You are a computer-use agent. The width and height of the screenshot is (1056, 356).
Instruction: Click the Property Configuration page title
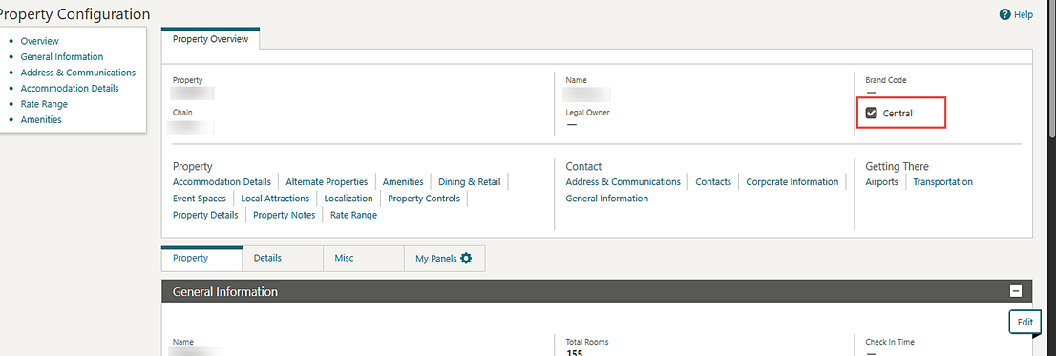[x=74, y=13]
